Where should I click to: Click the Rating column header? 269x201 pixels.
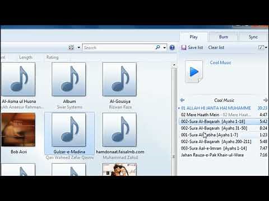coord(52,58)
